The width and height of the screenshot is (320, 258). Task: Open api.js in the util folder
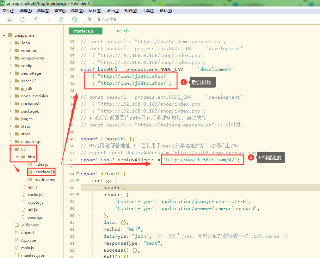pos(33,187)
